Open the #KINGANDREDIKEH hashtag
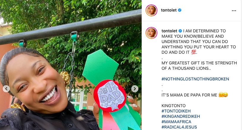Screen dimensions: 242x130 (182, 116)
